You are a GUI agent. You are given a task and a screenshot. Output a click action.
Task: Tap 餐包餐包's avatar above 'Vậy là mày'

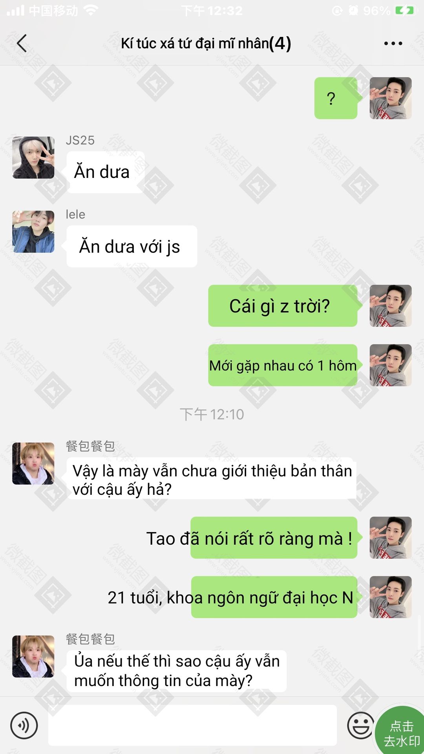(33, 463)
